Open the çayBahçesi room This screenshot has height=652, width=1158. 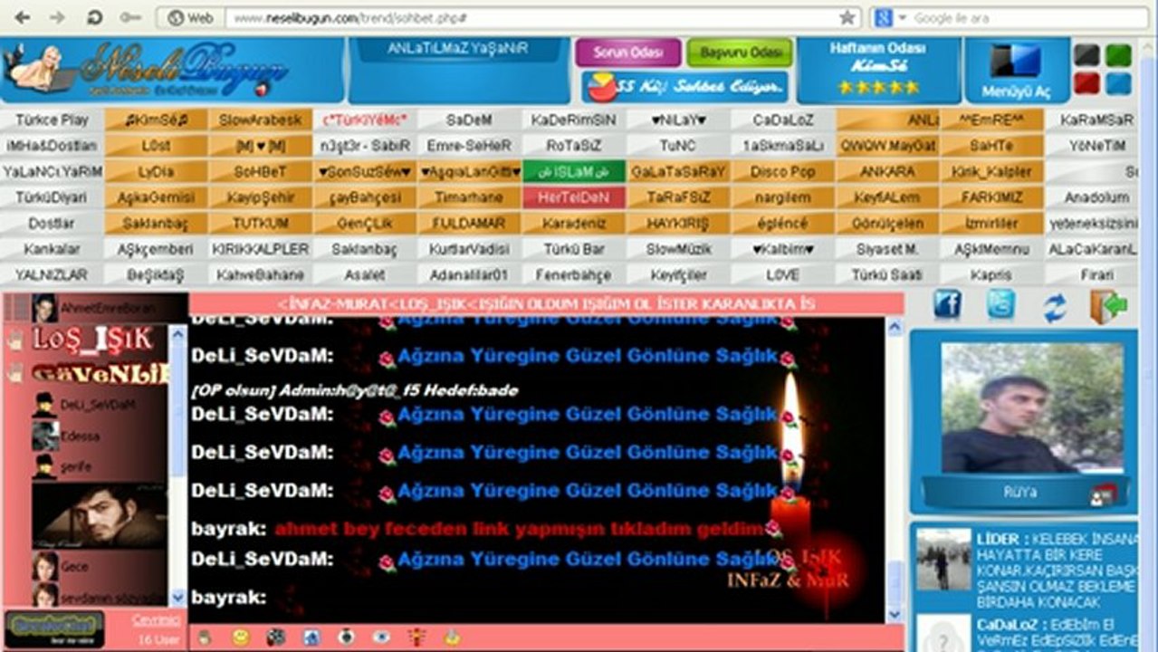[365, 197]
